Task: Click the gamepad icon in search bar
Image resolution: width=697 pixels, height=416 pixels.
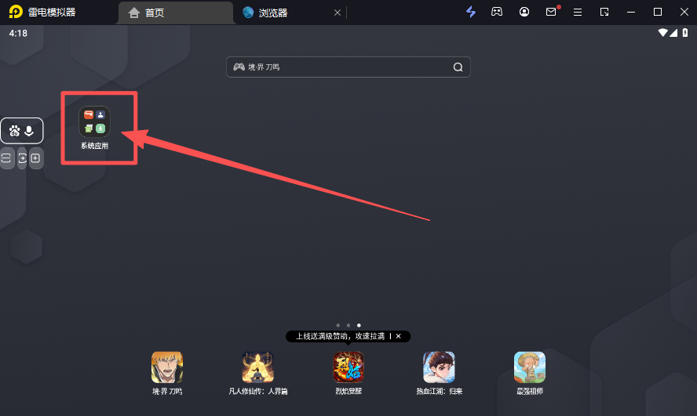Action: (x=239, y=67)
